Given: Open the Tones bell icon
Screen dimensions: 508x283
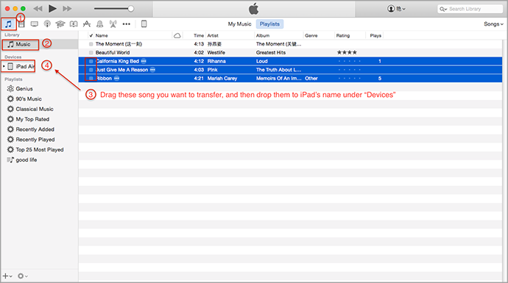Looking at the screenshot, I should pos(100,24).
